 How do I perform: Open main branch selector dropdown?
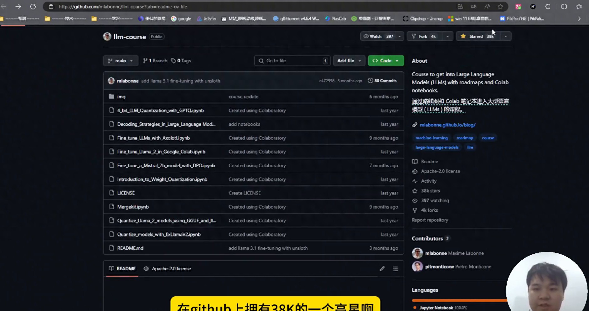(x=121, y=61)
